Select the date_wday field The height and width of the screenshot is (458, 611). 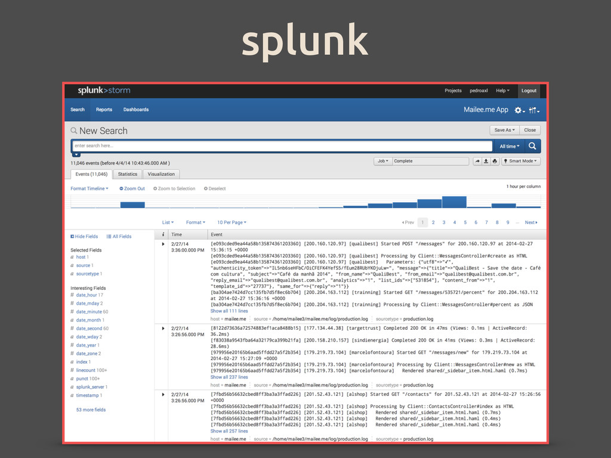click(87, 337)
